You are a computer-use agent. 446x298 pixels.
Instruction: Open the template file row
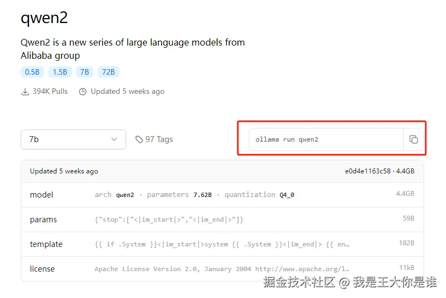click(222, 244)
